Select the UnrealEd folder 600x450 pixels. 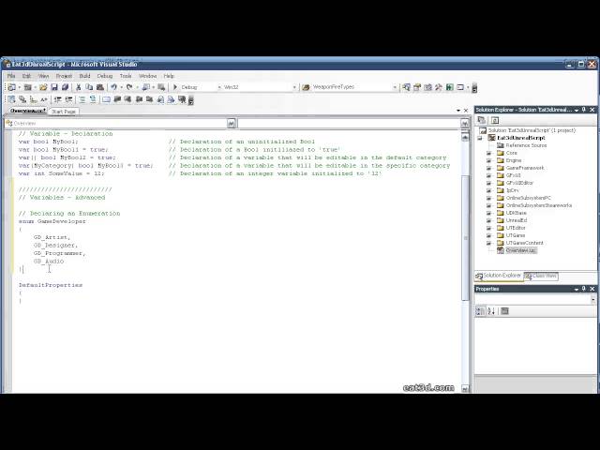[517, 220]
